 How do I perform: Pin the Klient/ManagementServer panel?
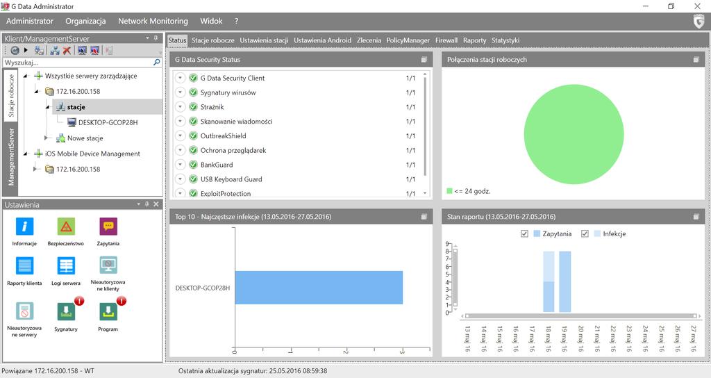tap(156, 39)
